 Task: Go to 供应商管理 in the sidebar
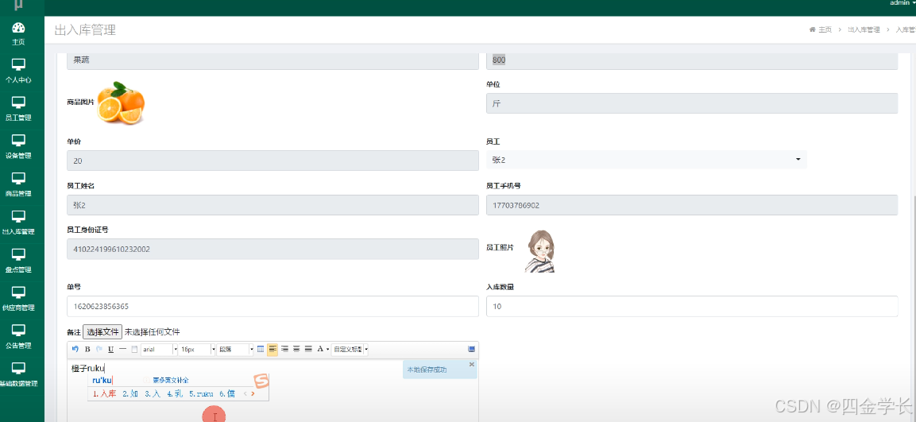click(x=19, y=300)
